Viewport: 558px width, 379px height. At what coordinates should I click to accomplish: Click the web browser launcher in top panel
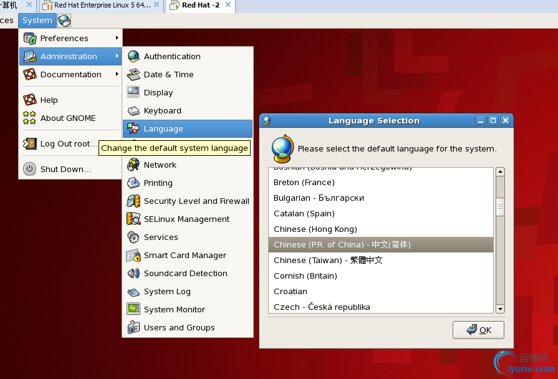point(64,21)
